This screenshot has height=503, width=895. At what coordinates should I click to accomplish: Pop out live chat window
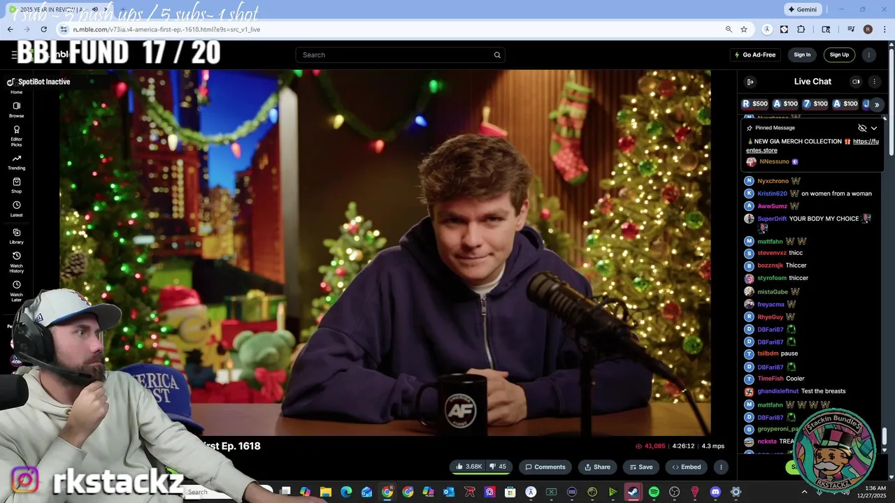point(856,82)
